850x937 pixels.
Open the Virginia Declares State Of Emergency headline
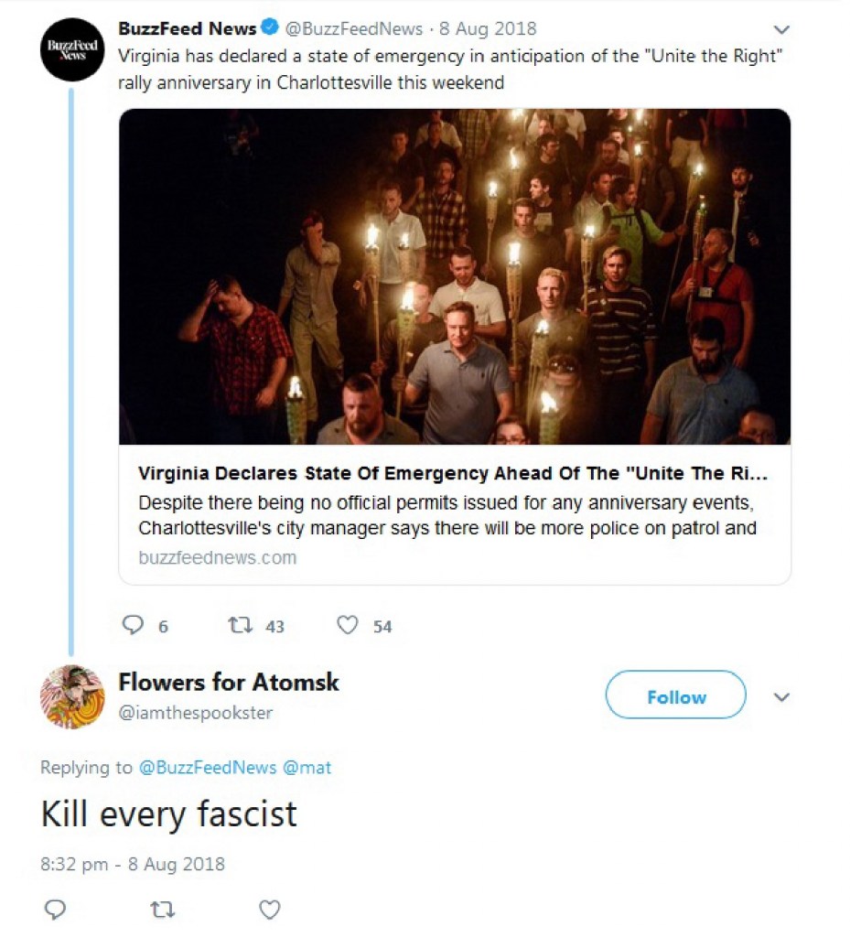pos(453,474)
